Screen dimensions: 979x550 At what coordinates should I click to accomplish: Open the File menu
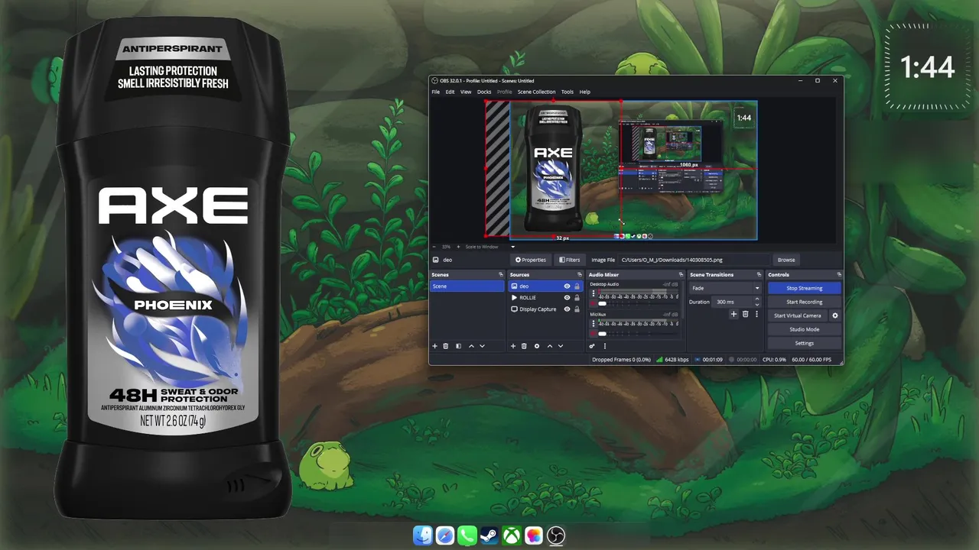click(x=436, y=92)
